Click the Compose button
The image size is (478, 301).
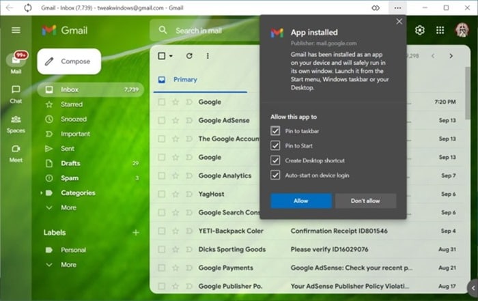[x=69, y=61]
